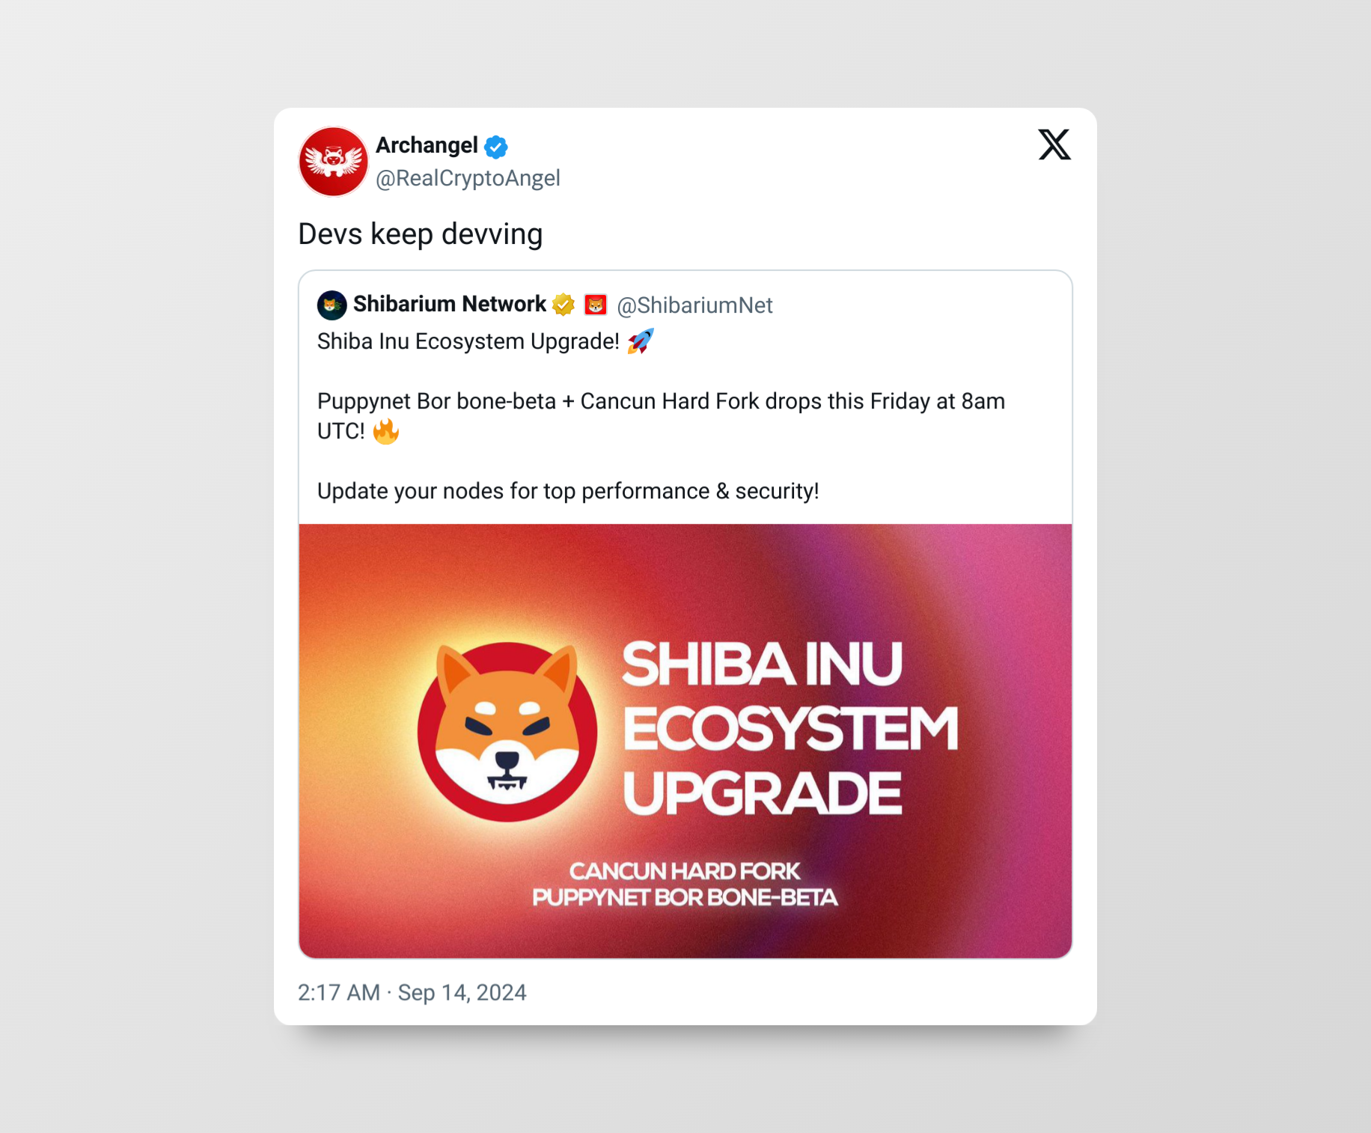1371x1133 pixels.
Task: Open the Shibarium Network display name
Action: pyautogui.click(x=449, y=304)
